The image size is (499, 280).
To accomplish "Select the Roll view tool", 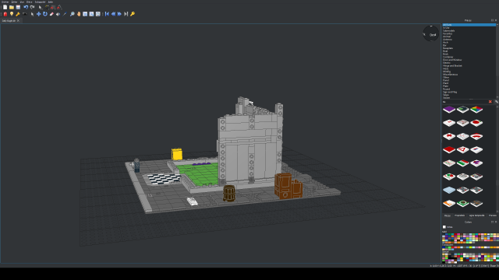I will (x=92, y=14).
